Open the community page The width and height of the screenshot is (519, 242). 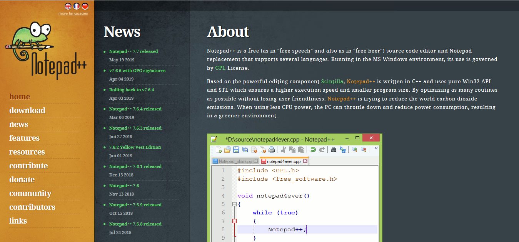pos(30,193)
